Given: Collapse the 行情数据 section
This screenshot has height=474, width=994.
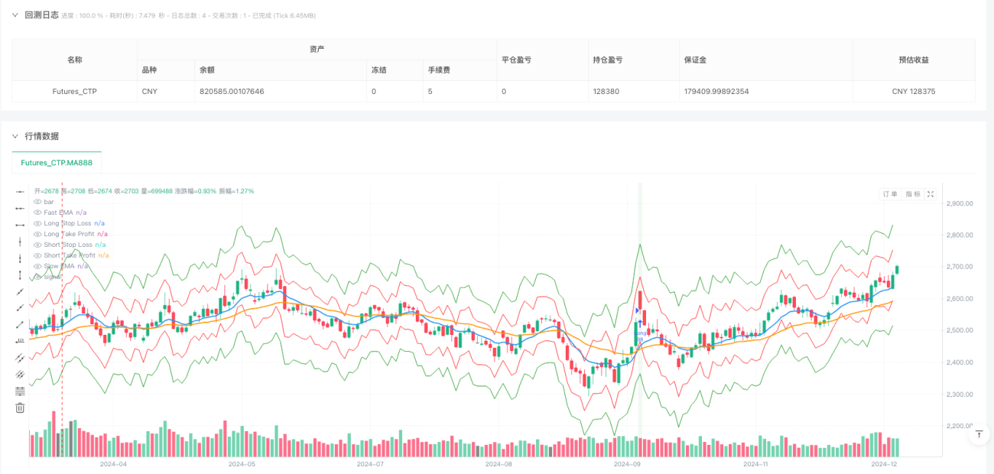Looking at the screenshot, I should pos(15,136).
